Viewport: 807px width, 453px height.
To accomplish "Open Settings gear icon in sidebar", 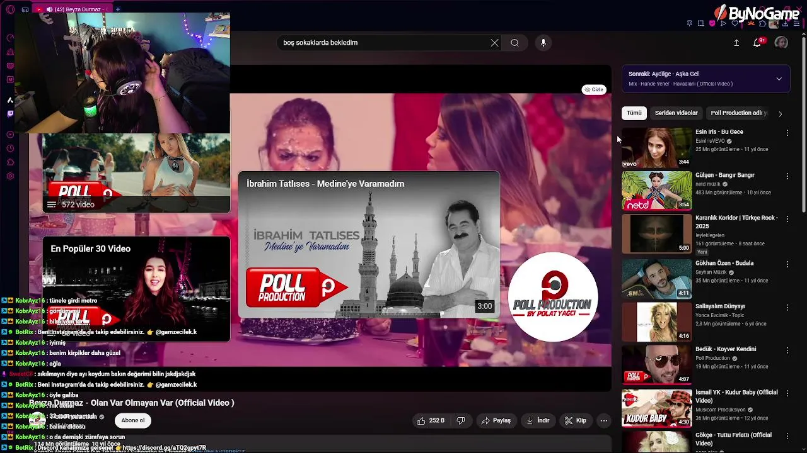I will pos(10,176).
